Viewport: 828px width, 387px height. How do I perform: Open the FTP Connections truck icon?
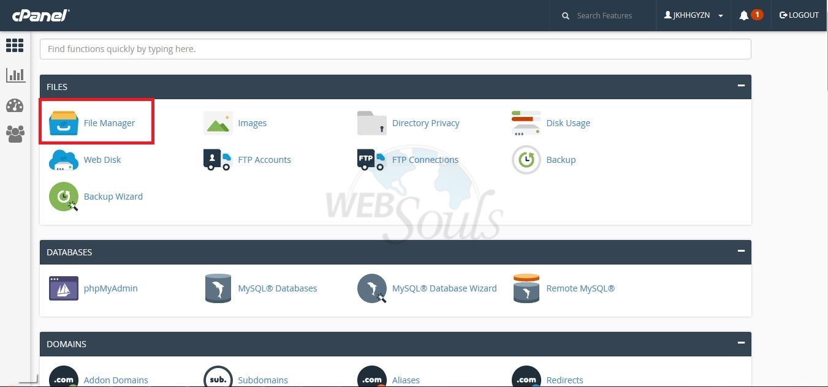click(x=371, y=160)
